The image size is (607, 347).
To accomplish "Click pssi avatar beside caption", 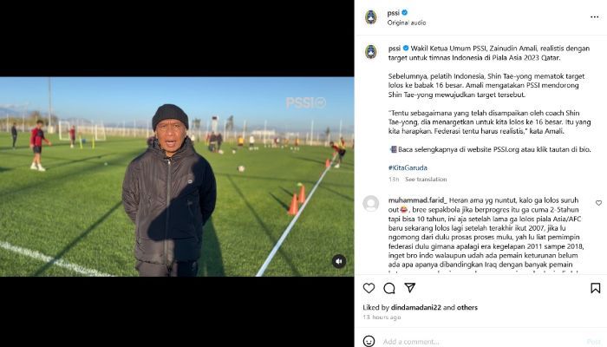I will pos(371,52).
